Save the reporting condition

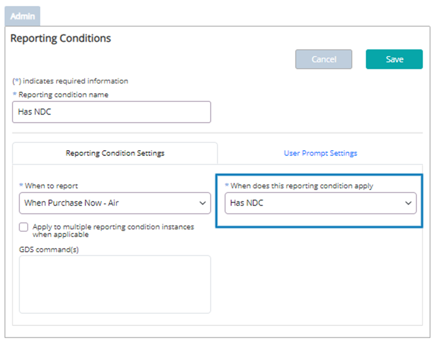[394, 59]
